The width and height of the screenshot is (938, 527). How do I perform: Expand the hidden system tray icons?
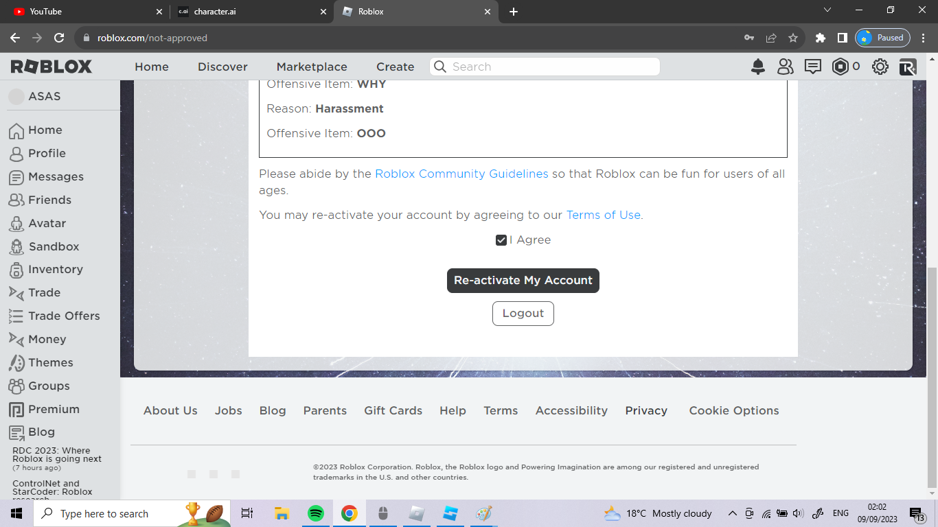point(732,513)
